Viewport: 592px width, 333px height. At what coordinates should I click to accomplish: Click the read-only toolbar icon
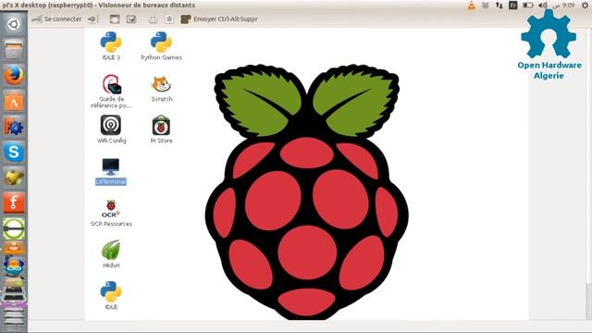tap(169, 18)
